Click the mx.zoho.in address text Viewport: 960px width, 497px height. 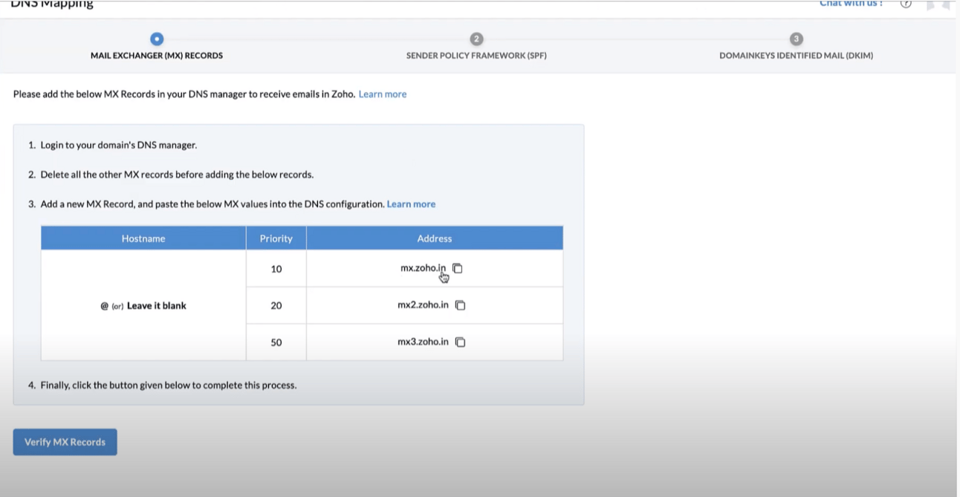point(424,268)
